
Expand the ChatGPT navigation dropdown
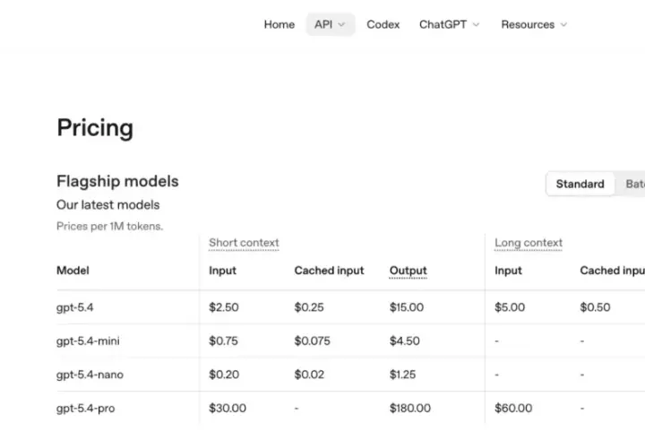click(x=449, y=25)
